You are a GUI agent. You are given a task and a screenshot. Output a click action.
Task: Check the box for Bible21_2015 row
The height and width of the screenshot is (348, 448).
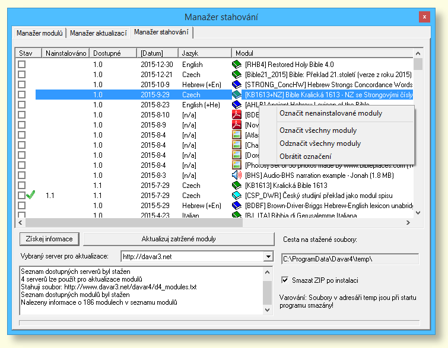pos(22,74)
